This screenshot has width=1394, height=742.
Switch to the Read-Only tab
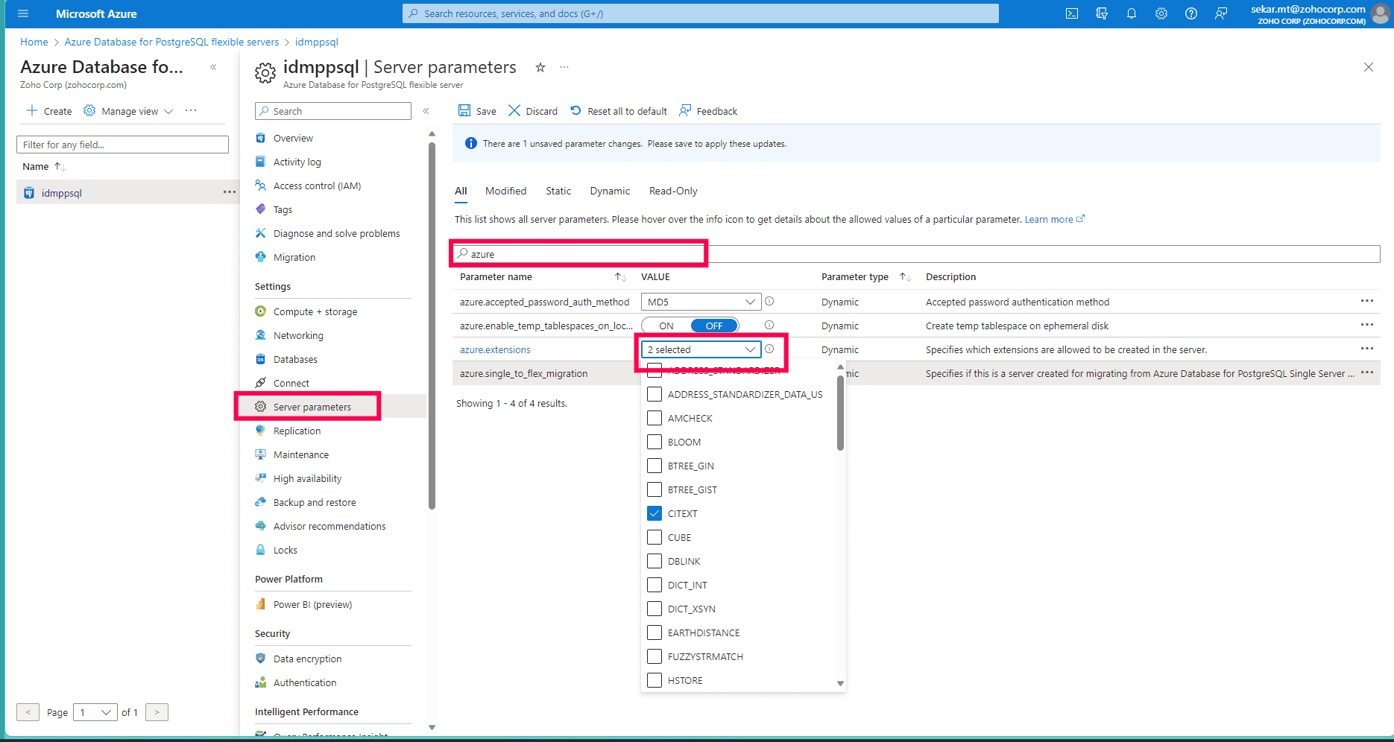pyautogui.click(x=672, y=191)
